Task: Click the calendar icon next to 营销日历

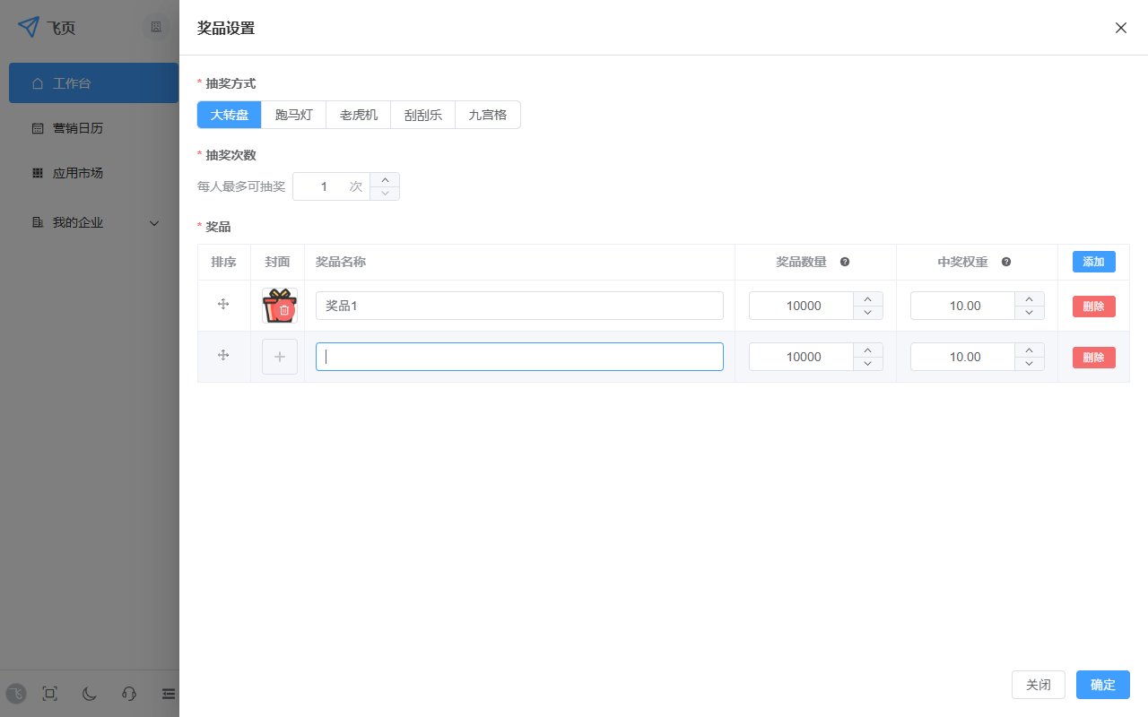Action: (36, 128)
